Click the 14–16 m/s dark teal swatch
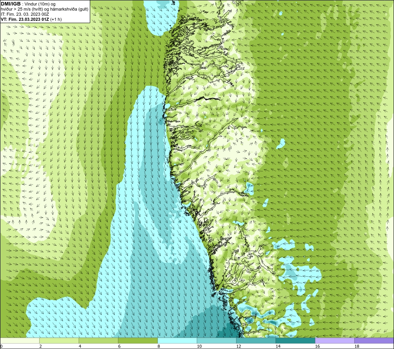Screen dimensions: 394x349 (x=295, y=340)
